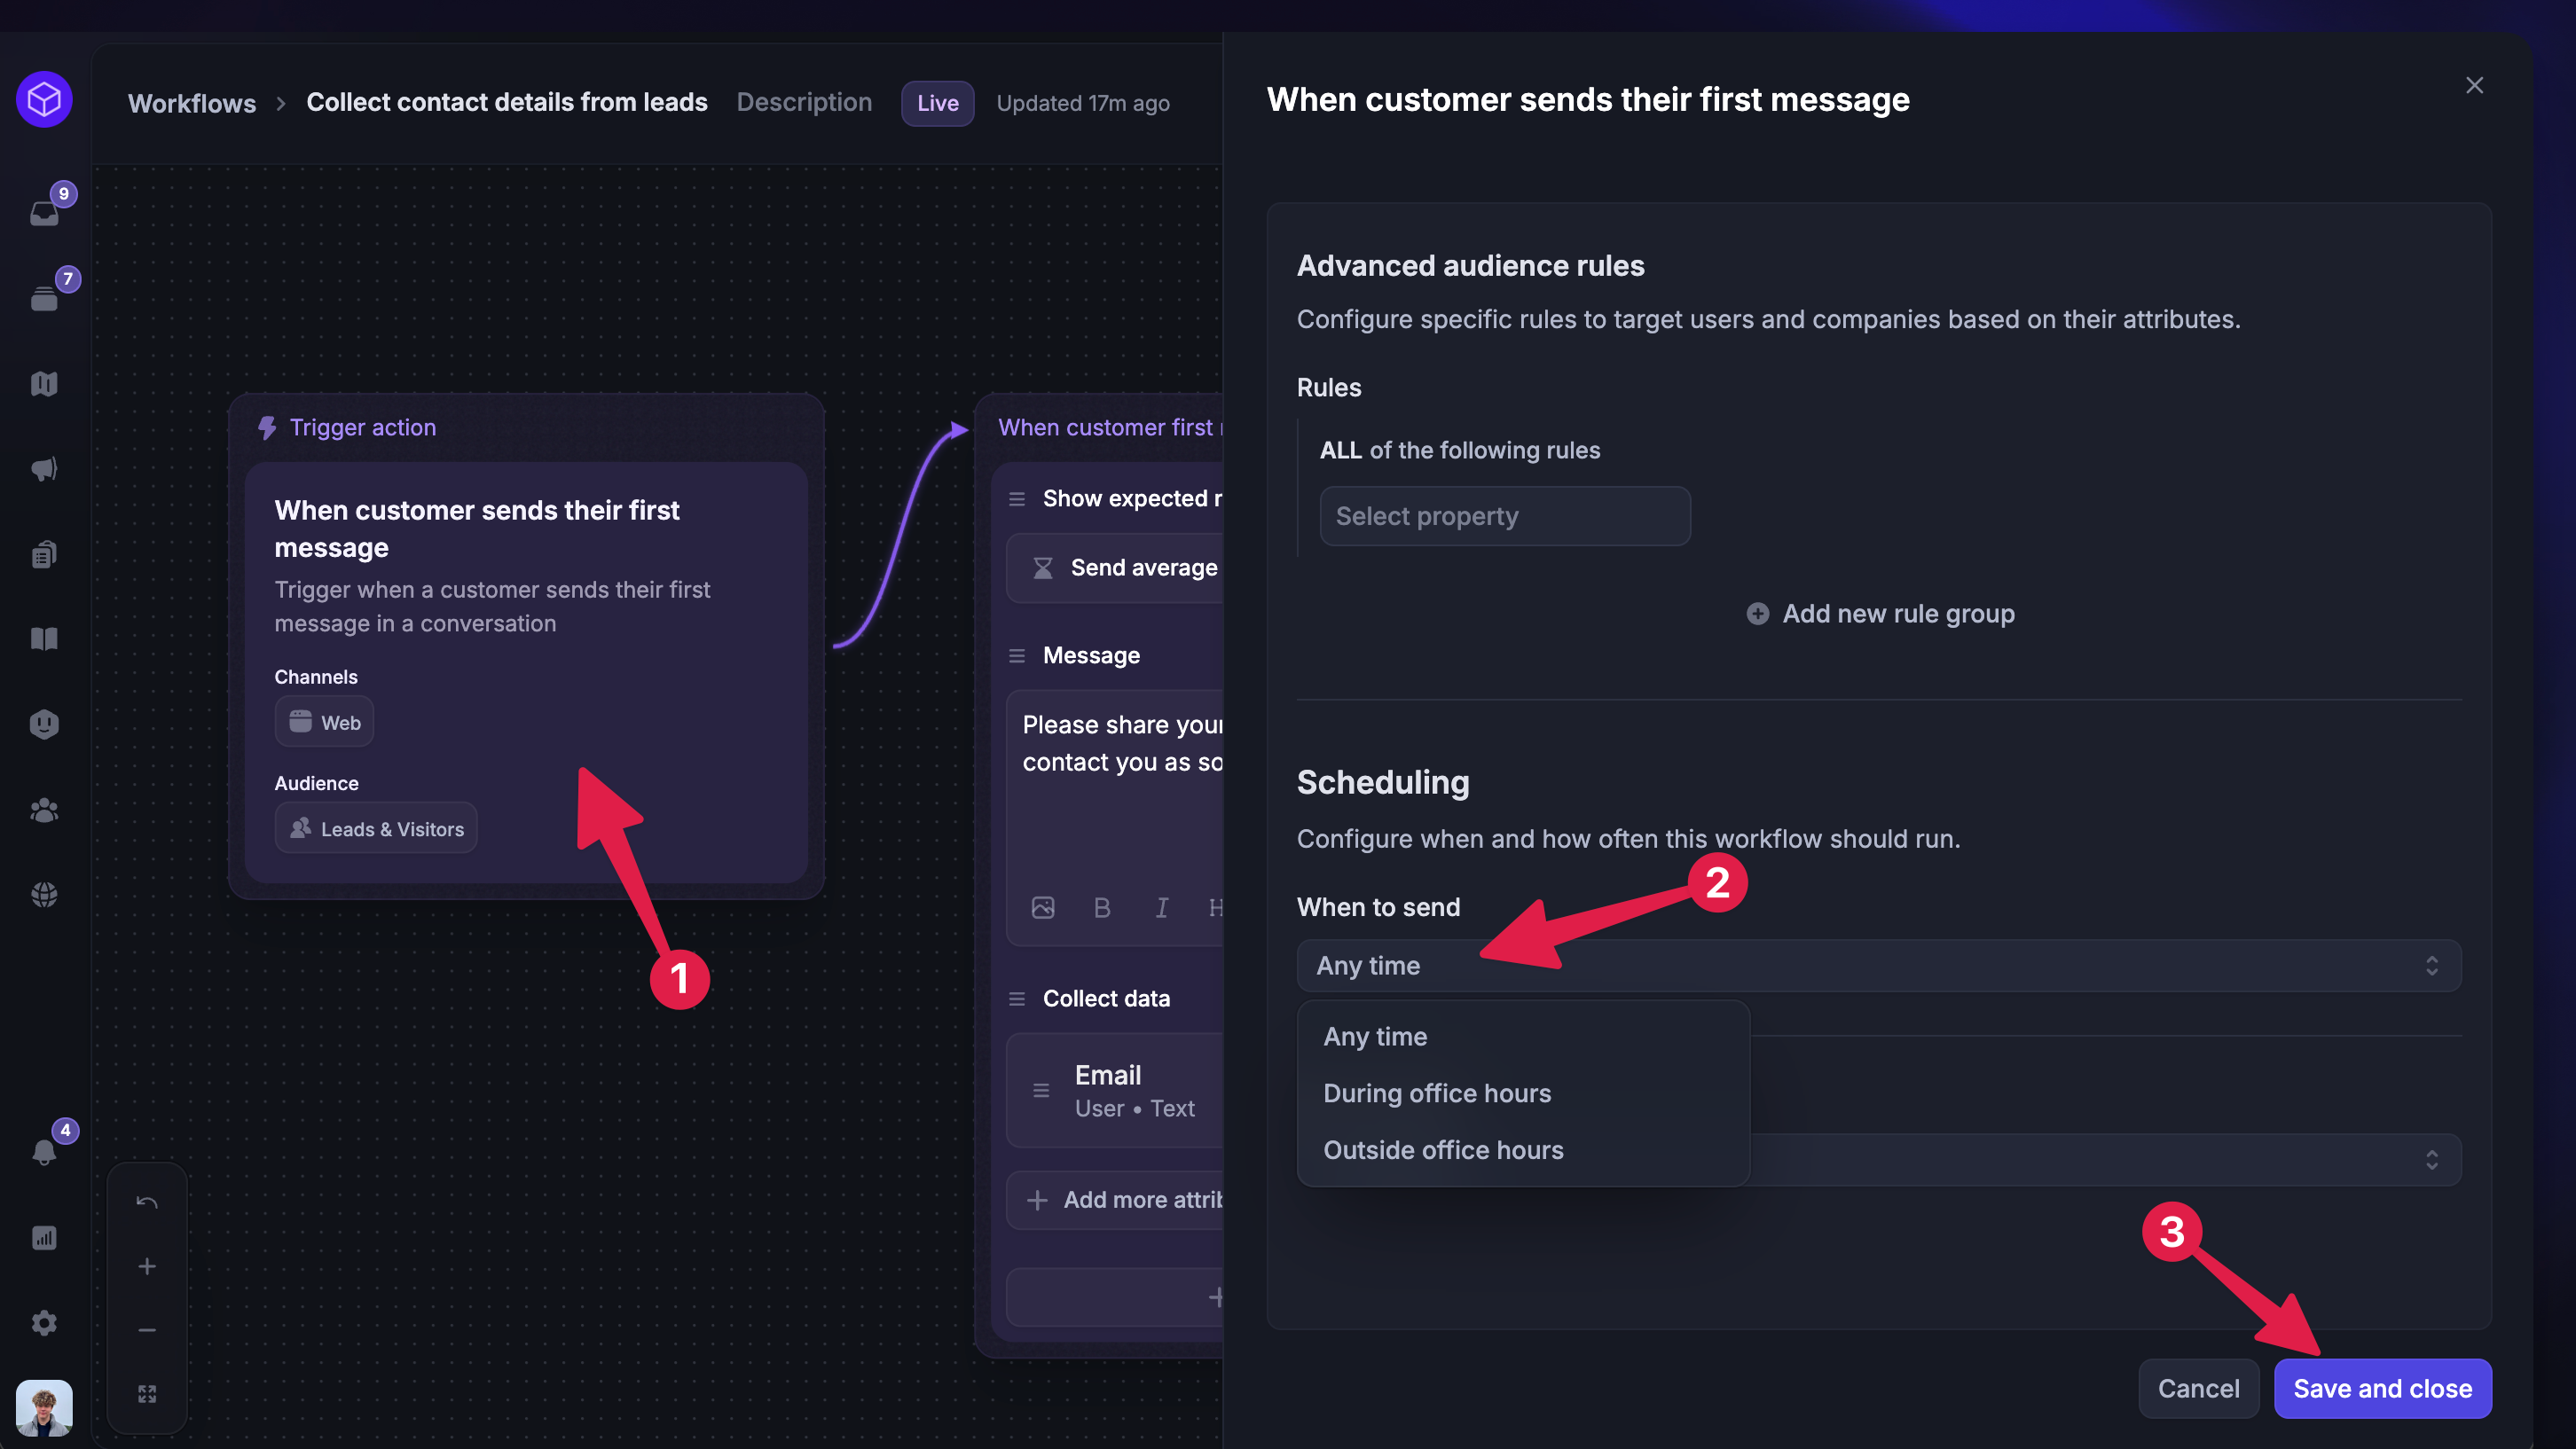Screen dimensions: 2576x1449
Task: Click the reports chart icon
Action: coord(44,1238)
